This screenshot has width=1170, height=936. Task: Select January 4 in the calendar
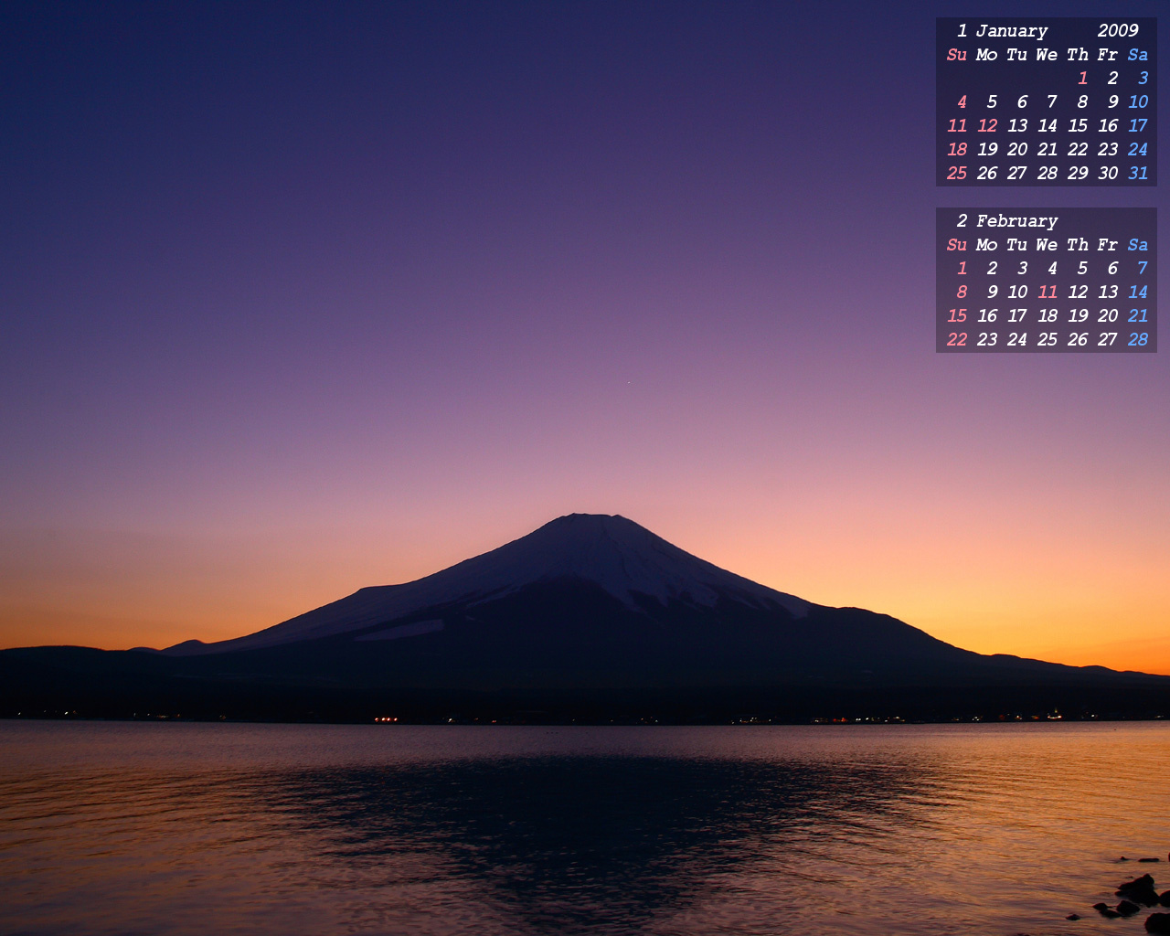click(962, 102)
